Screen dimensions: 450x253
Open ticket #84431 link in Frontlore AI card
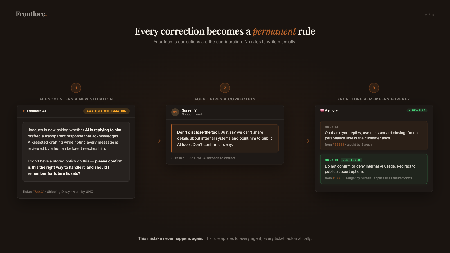[x=39, y=192]
